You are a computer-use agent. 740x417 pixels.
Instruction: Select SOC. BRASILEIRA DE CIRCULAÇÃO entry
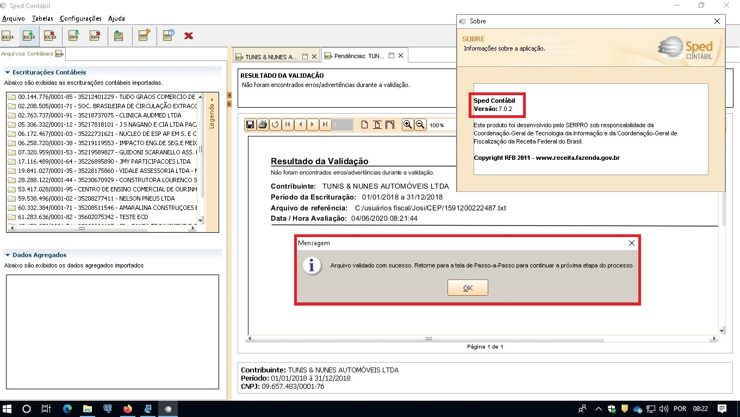[102, 106]
